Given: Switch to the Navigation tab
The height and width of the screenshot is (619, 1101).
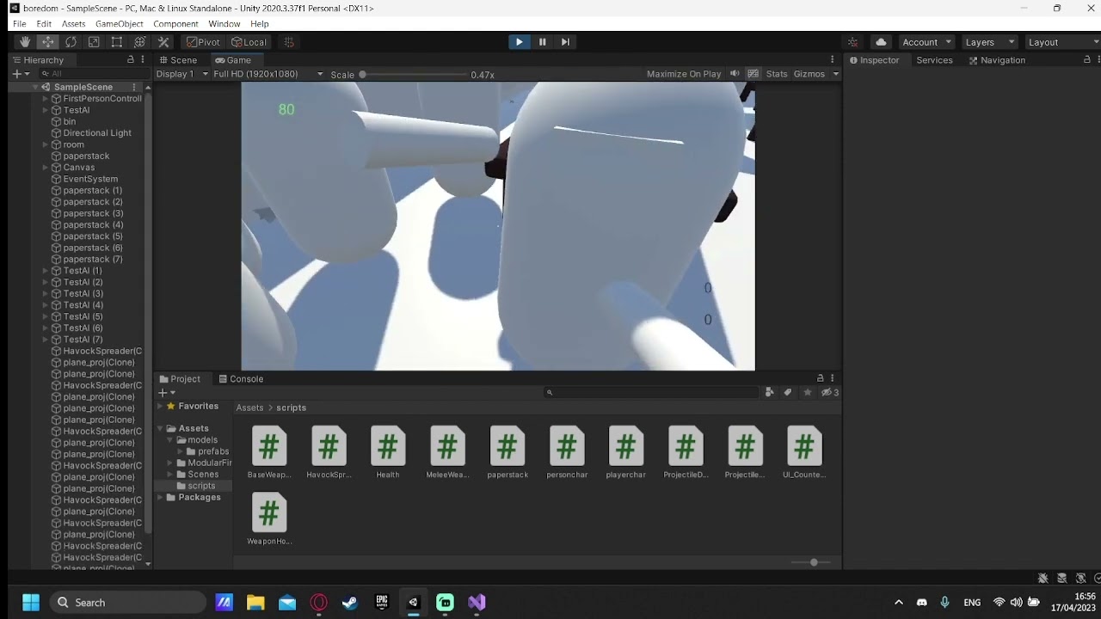Looking at the screenshot, I should coord(997,60).
